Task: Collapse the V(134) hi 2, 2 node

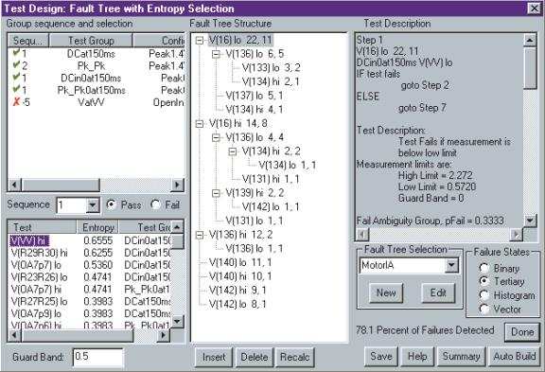Action: click(x=233, y=151)
